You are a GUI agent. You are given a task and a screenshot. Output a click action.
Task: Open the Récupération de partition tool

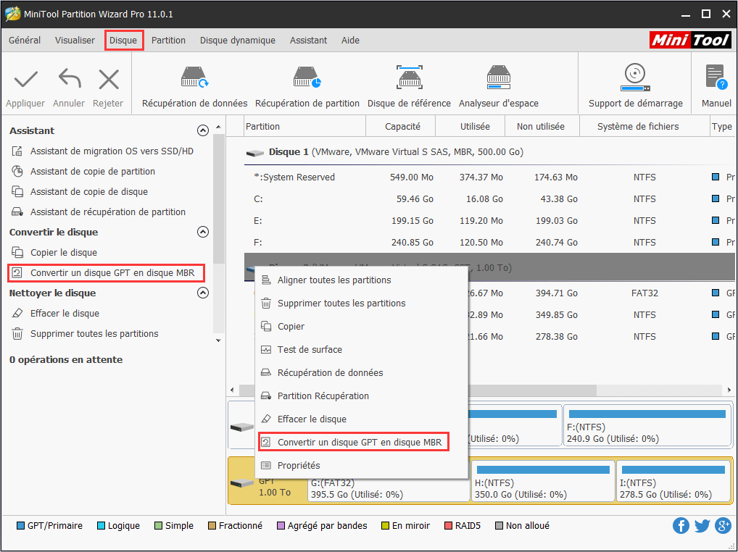click(307, 82)
